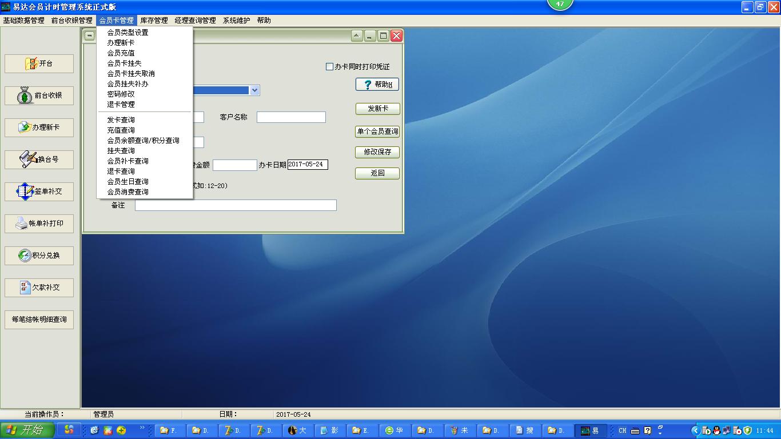The height and width of the screenshot is (439, 781).
Task: Open 经理查询管理 menu
Action: pyautogui.click(x=195, y=21)
